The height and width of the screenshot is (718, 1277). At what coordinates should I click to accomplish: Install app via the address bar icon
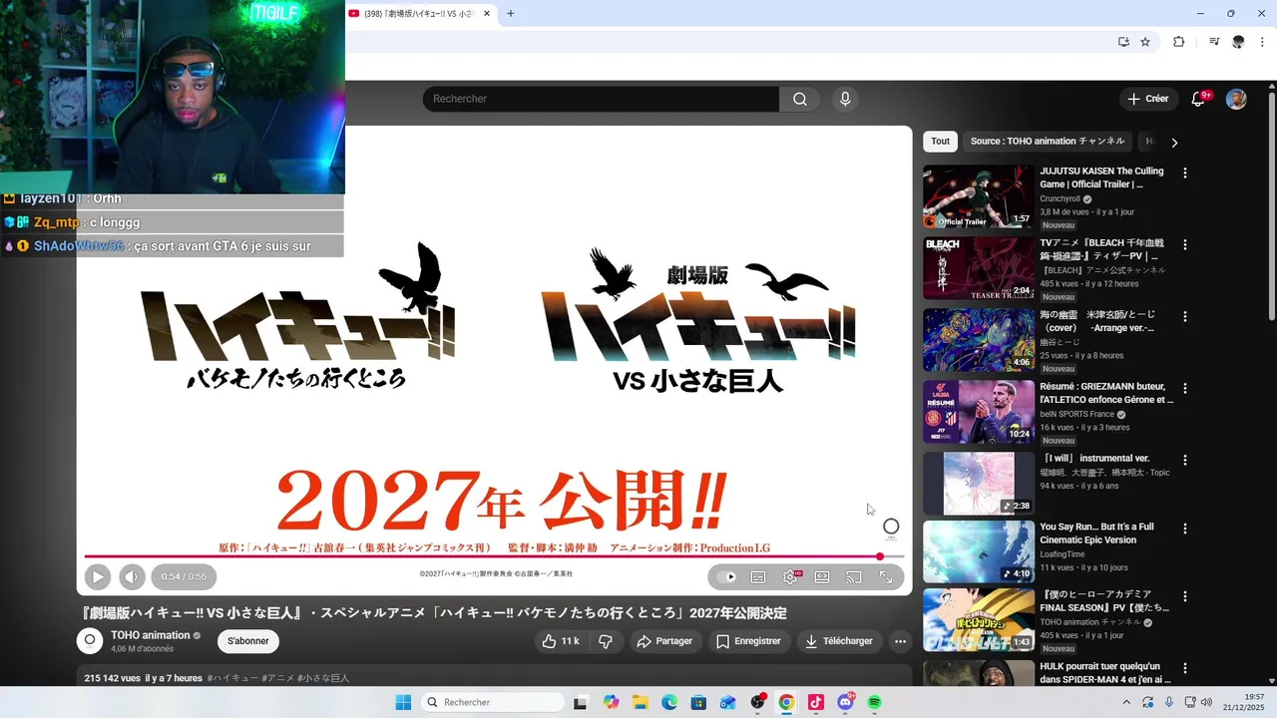click(1123, 42)
